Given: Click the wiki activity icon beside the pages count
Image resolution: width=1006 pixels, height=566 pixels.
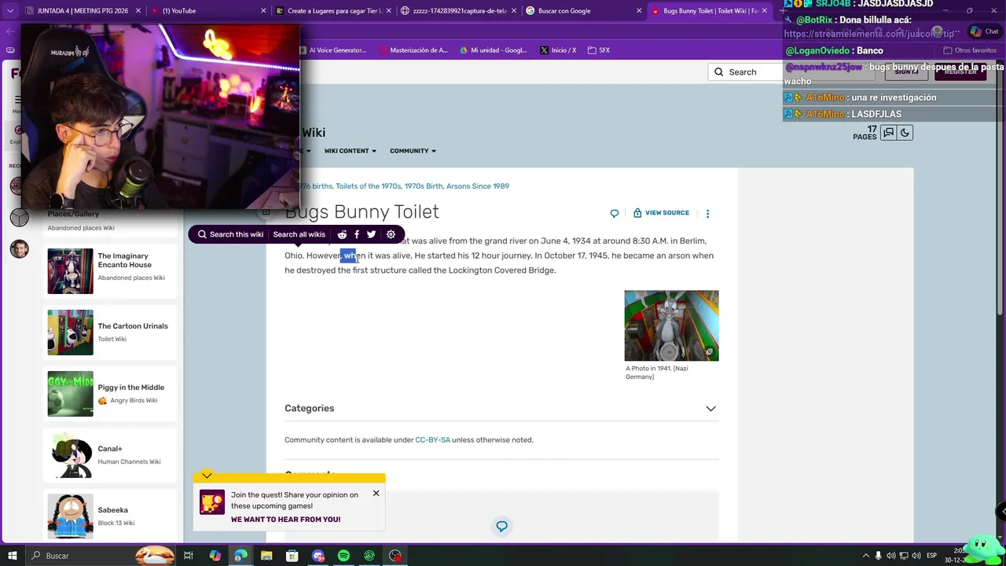Looking at the screenshot, I should point(889,133).
